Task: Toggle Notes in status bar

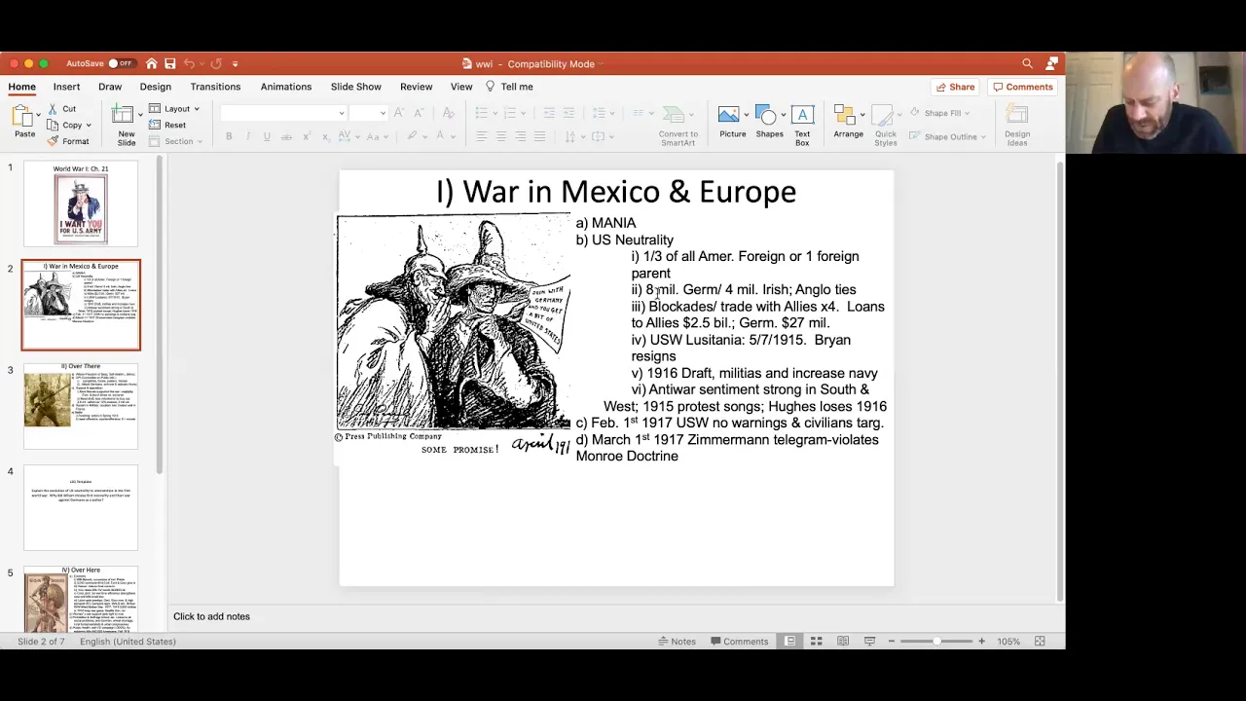Action: [677, 641]
